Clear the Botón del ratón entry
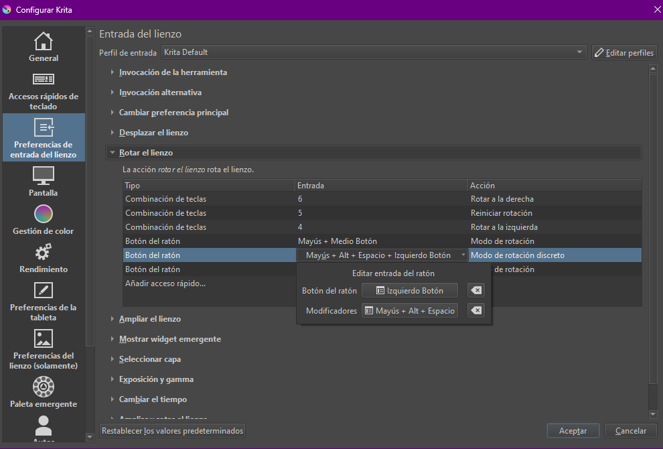Viewport: 663px width, 449px height. point(475,290)
